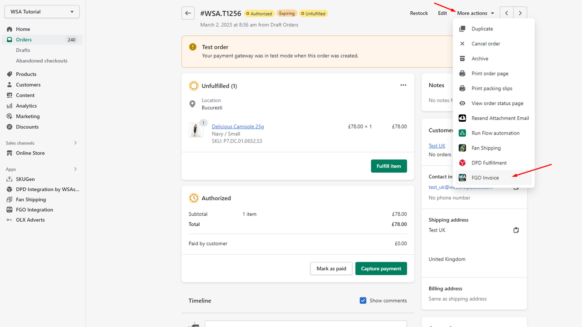
Task: Select the Discounts icon in the sidebar
Action: [9, 127]
